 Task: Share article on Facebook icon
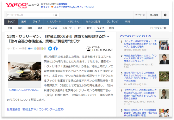[x=55, y=49]
